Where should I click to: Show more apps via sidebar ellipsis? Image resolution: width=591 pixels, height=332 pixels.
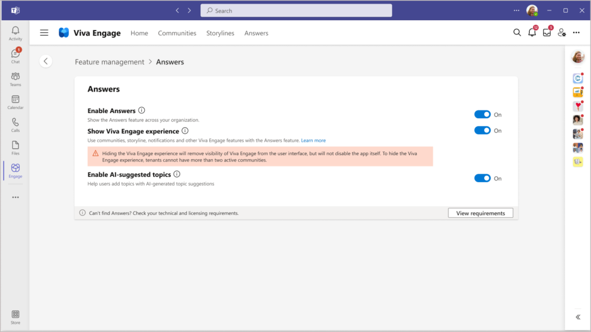[x=16, y=197]
